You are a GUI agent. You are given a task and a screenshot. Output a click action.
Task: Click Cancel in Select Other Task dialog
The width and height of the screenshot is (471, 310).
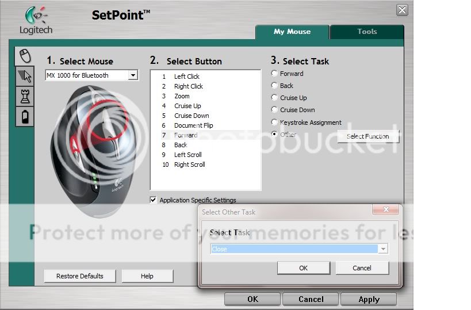[x=362, y=268]
